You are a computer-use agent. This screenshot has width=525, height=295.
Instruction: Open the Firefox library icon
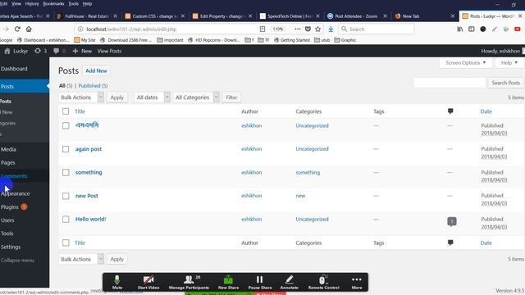pos(460,29)
